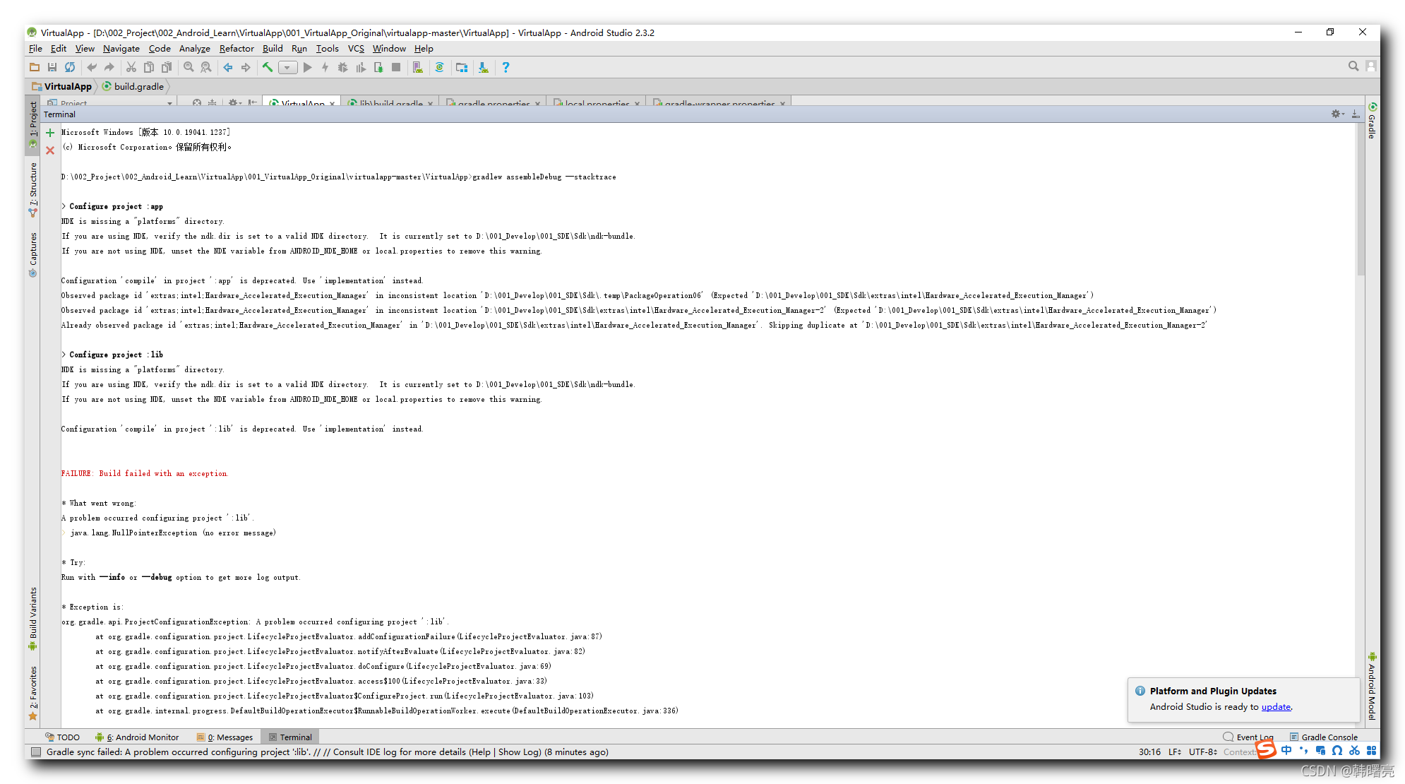
Task: Click the Replace icon in toolbar
Action: tap(206, 67)
